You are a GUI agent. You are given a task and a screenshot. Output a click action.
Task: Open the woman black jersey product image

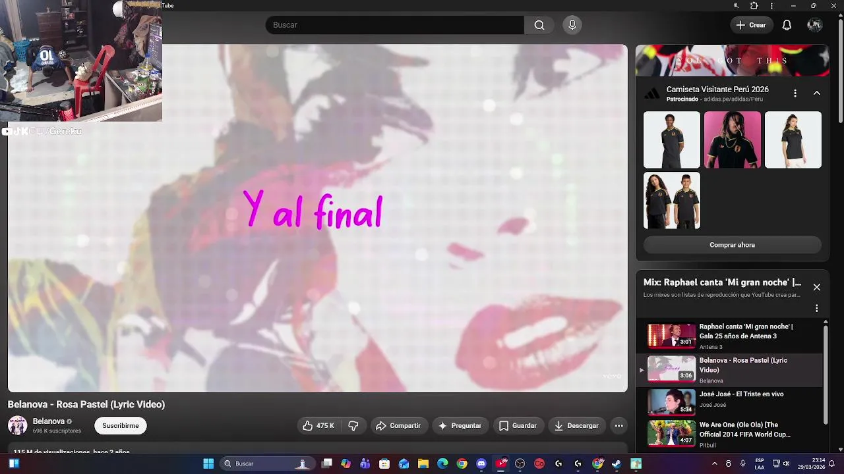[793, 140]
